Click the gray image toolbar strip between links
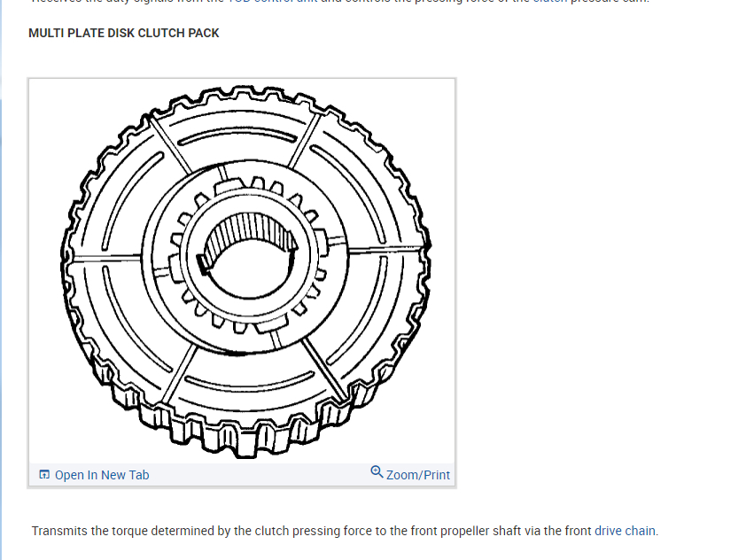 260,475
